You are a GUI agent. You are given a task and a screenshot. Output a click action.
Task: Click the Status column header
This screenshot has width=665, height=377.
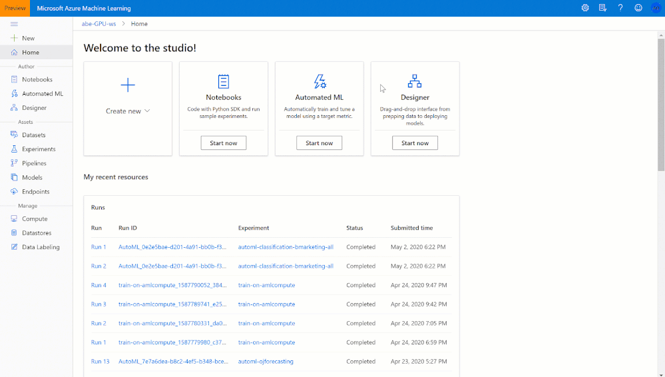[355, 228]
